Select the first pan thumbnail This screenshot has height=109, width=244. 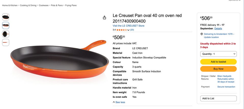tap(6, 17)
